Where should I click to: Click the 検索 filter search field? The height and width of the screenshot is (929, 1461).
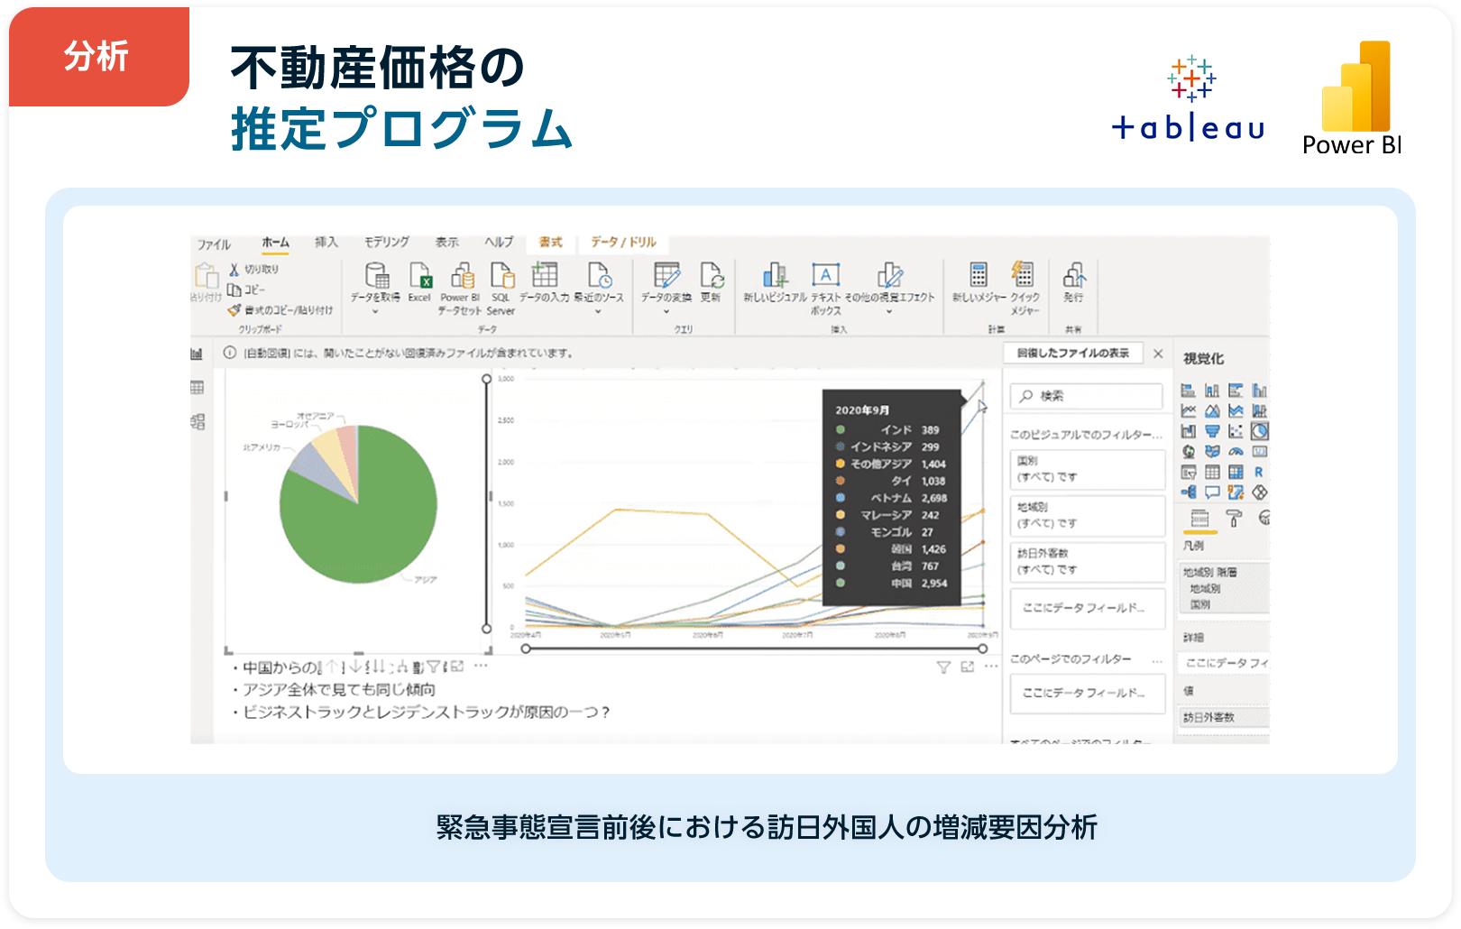click(1087, 396)
